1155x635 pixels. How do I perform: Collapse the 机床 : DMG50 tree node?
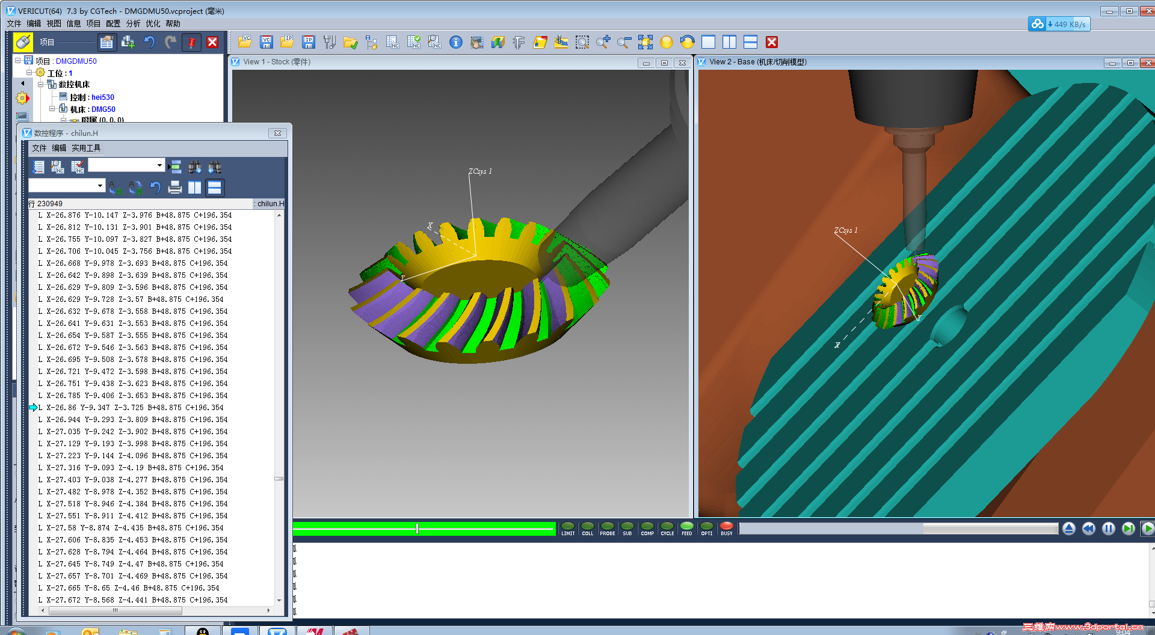coord(52,109)
